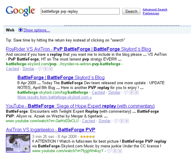This screenshot has height=156, width=191.
Task: Open RoyRider VS AviTron result title
Action: point(78,49)
